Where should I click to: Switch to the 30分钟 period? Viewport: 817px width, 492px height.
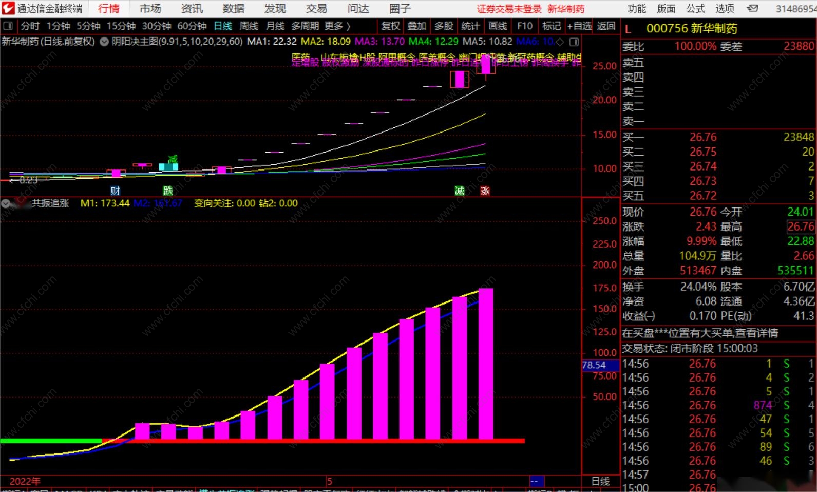pyautogui.click(x=157, y=26)
